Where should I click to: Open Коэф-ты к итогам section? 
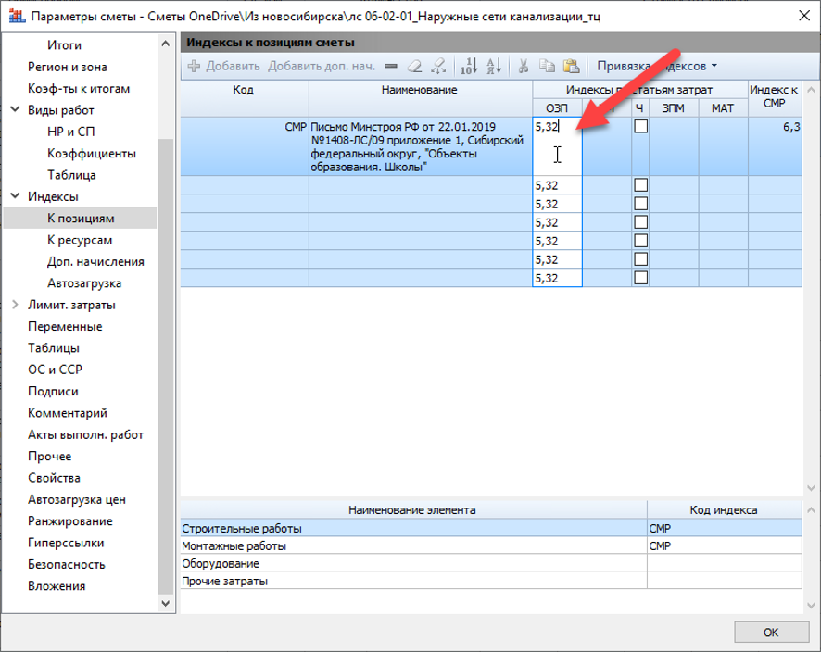[x=79, y=88]
